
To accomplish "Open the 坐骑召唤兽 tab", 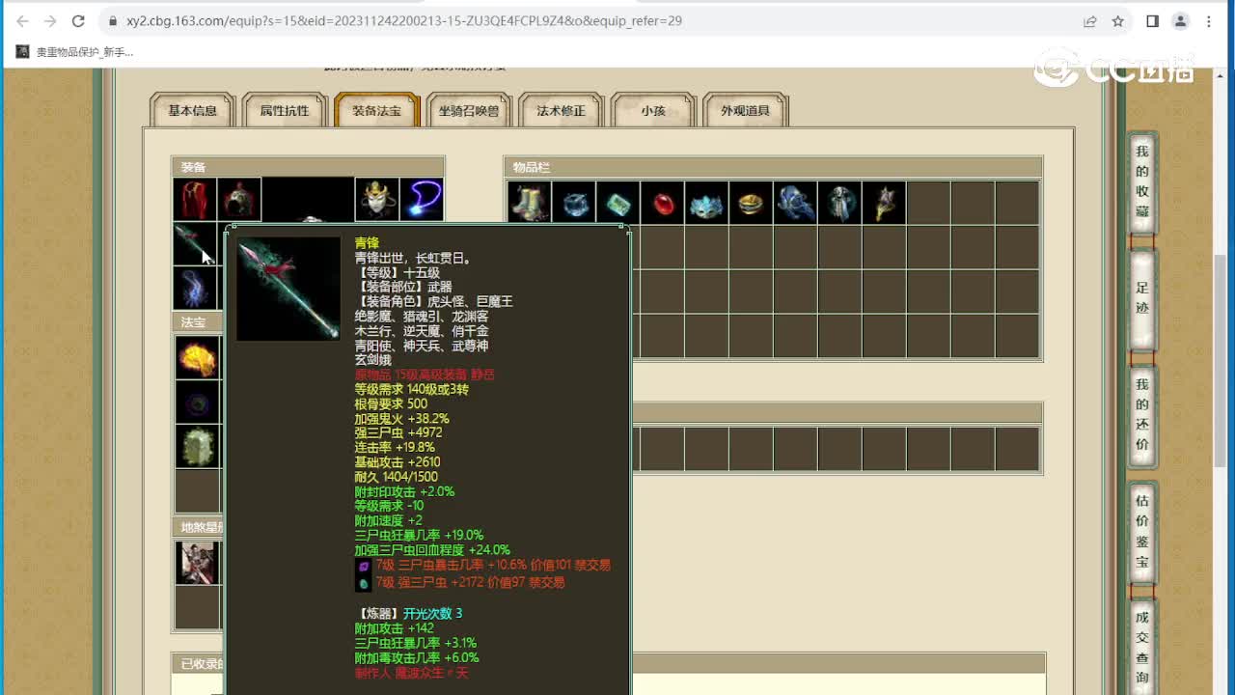I will click(x=469, y=111).
